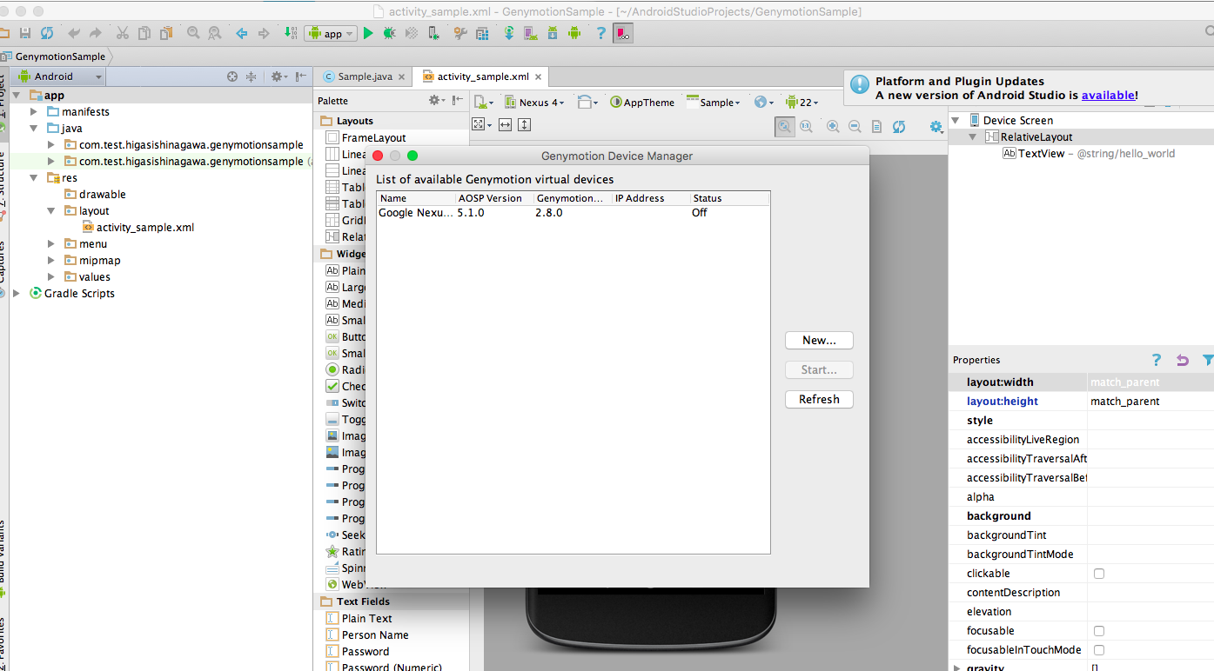Click the Properties restore default arrow

tap(1183, 360)
